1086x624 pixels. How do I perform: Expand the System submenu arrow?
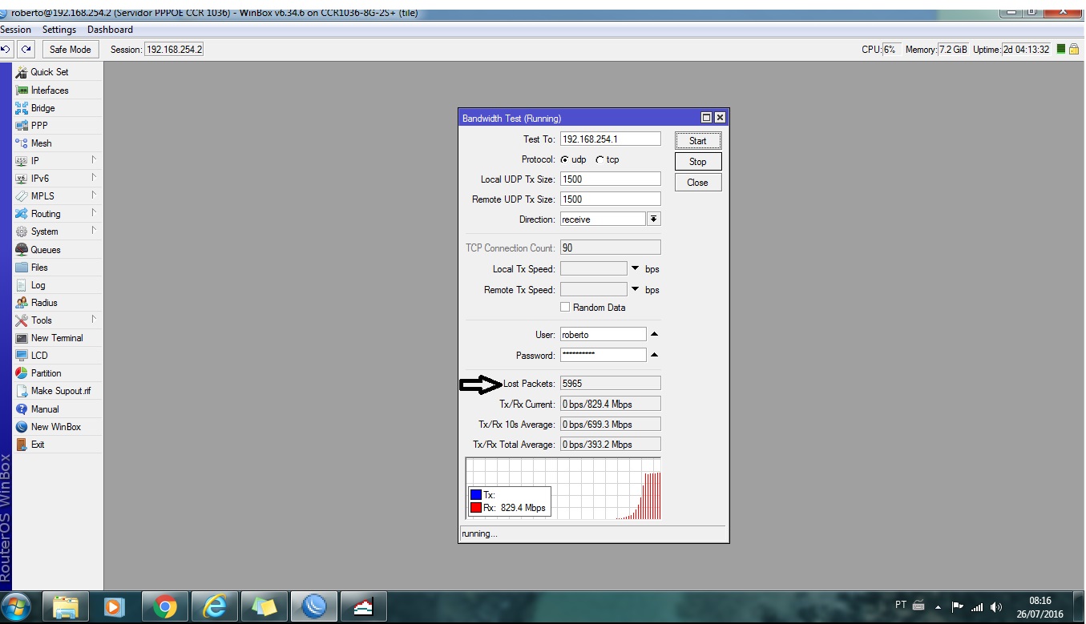[94, 231]
